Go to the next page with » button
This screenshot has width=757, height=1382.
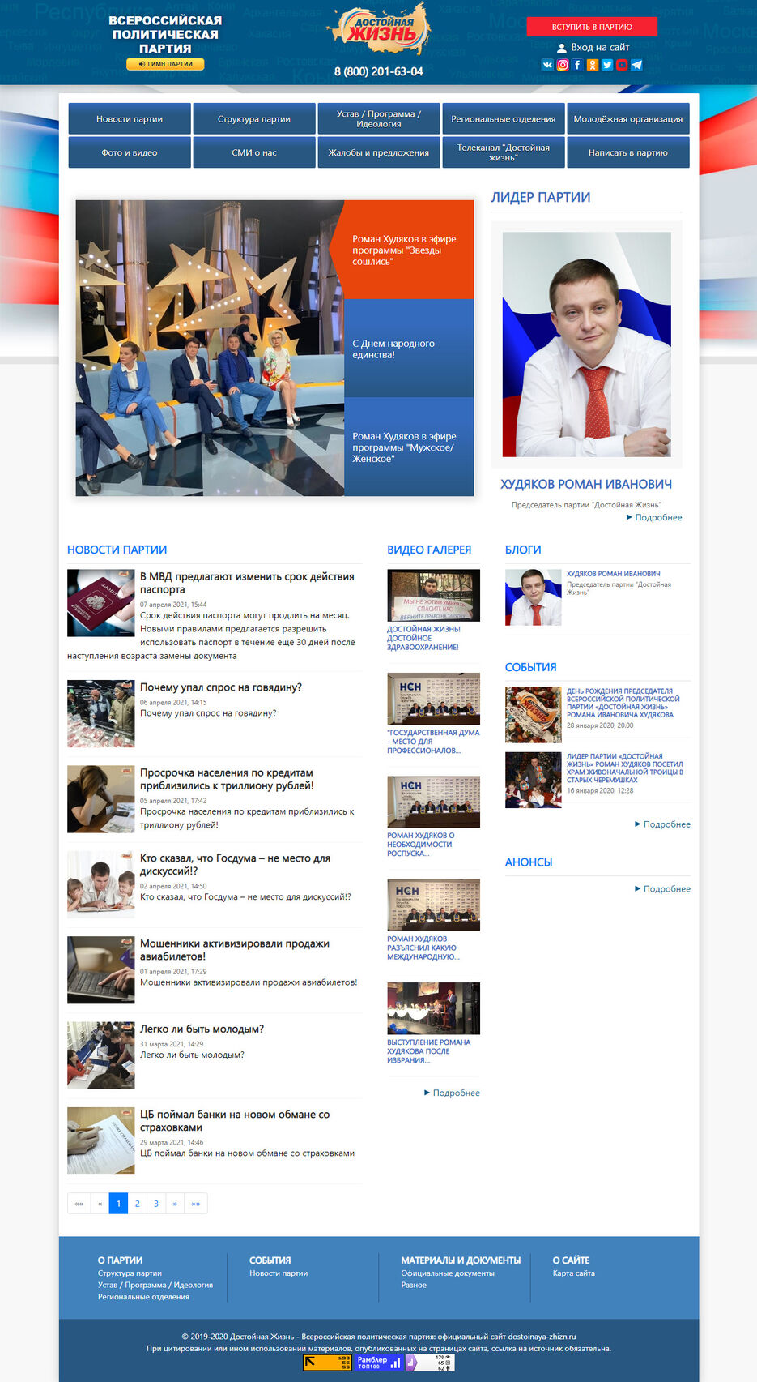(x=175, y=1204)
